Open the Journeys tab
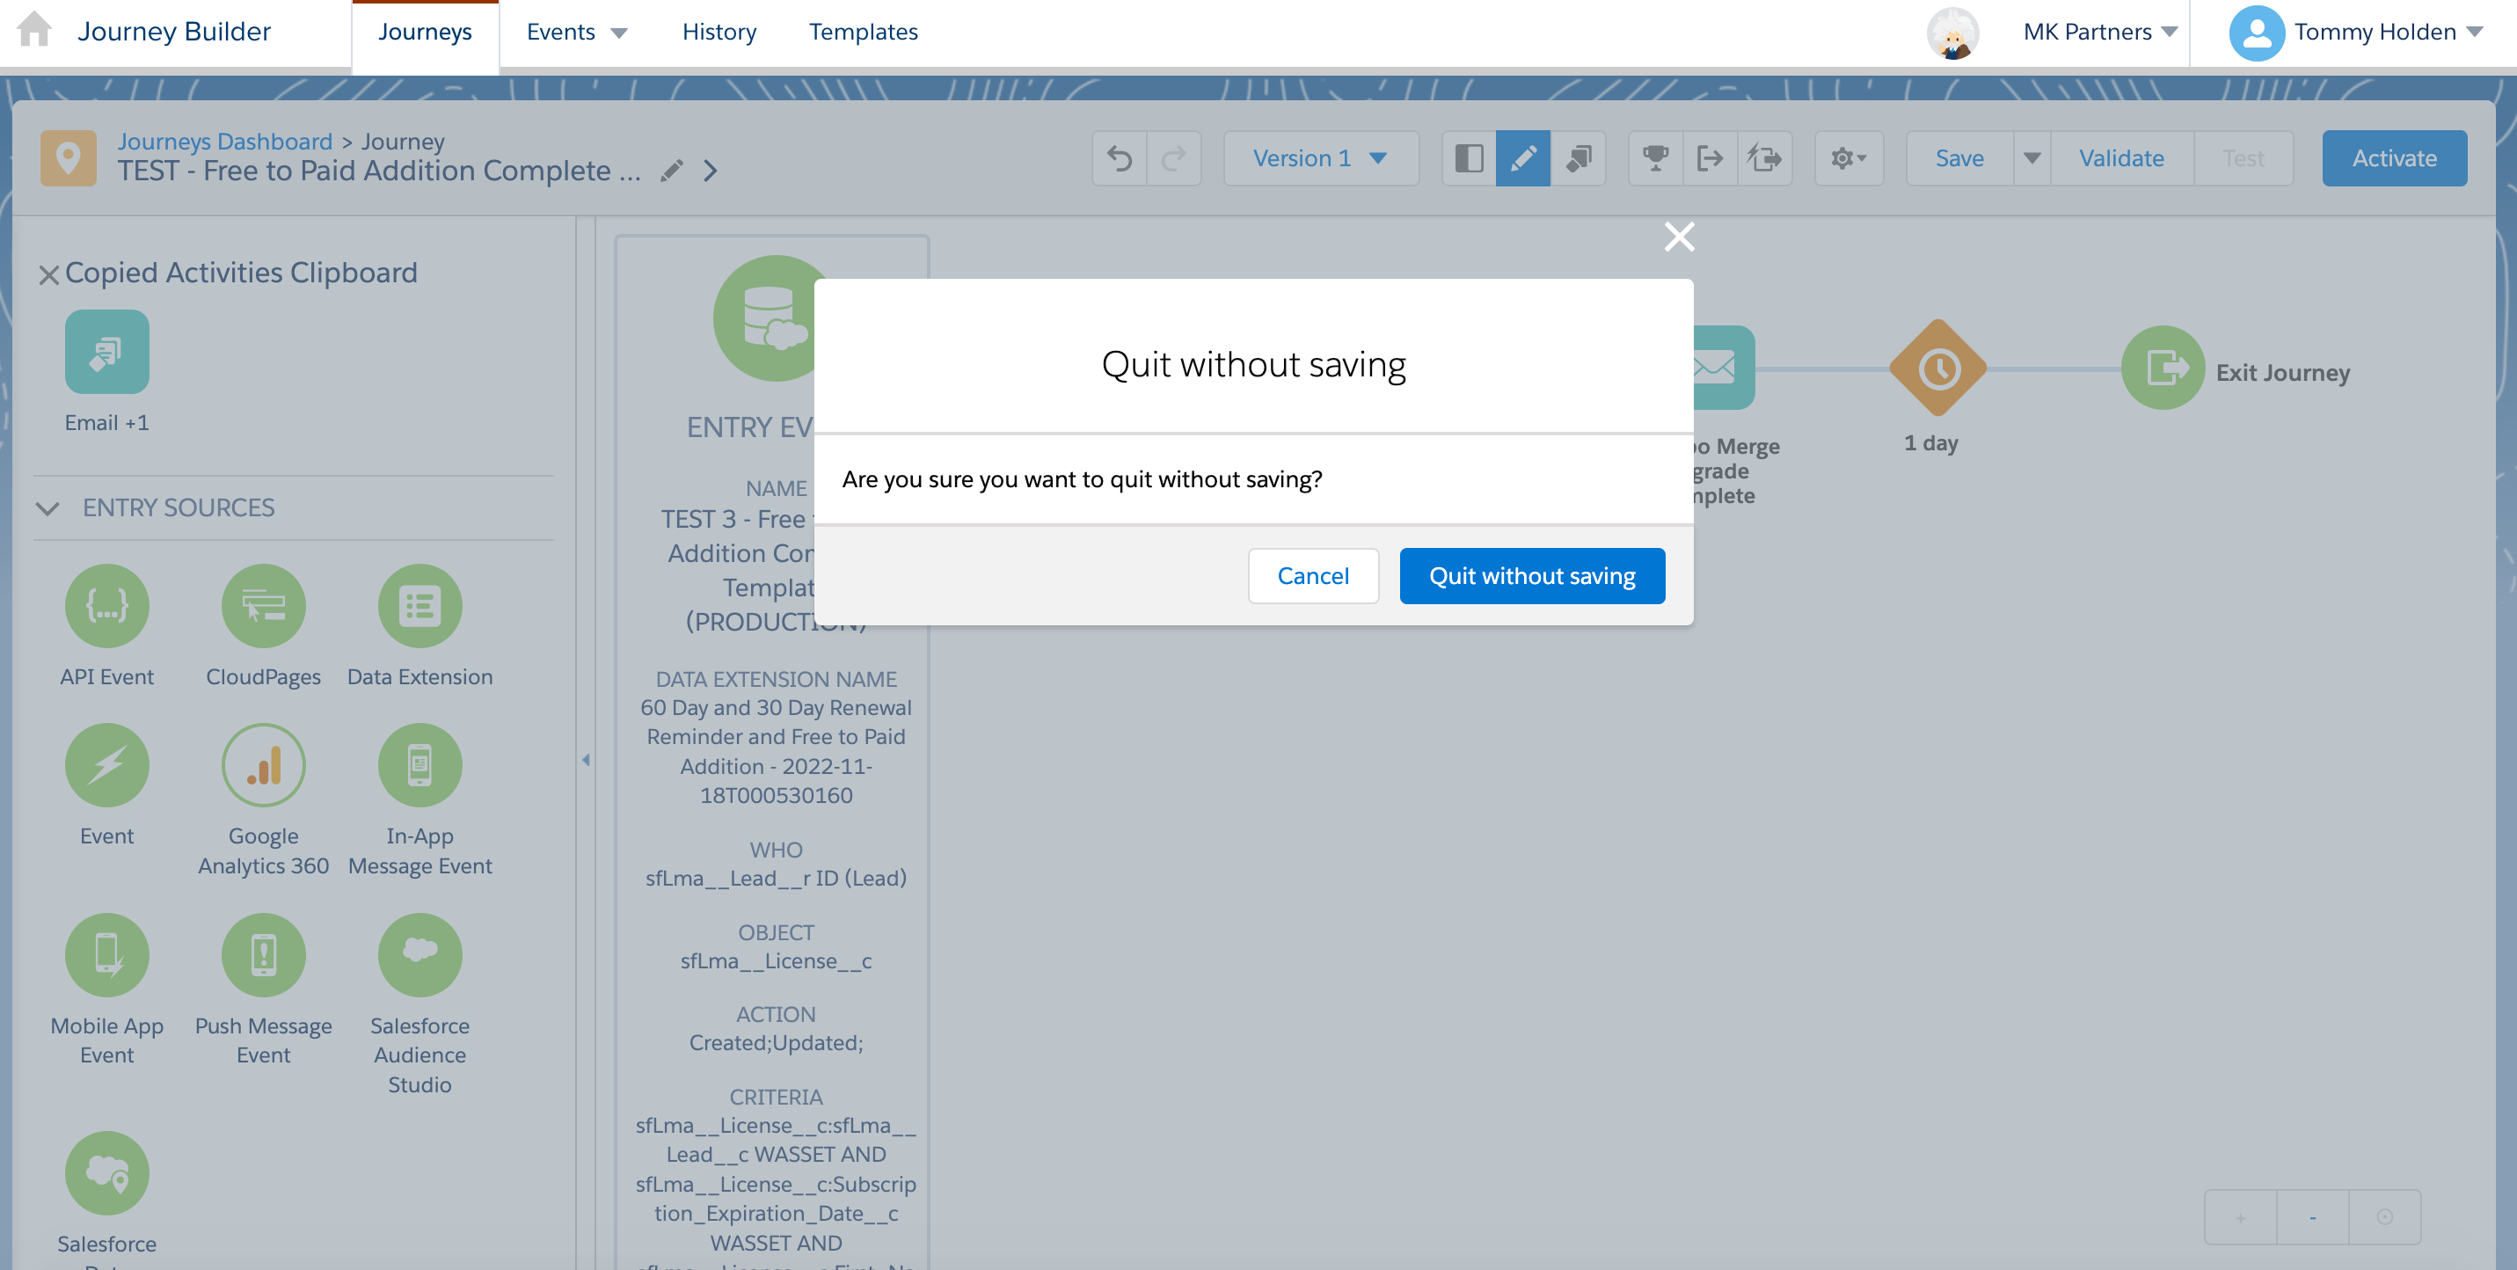 tap(425, 33)
